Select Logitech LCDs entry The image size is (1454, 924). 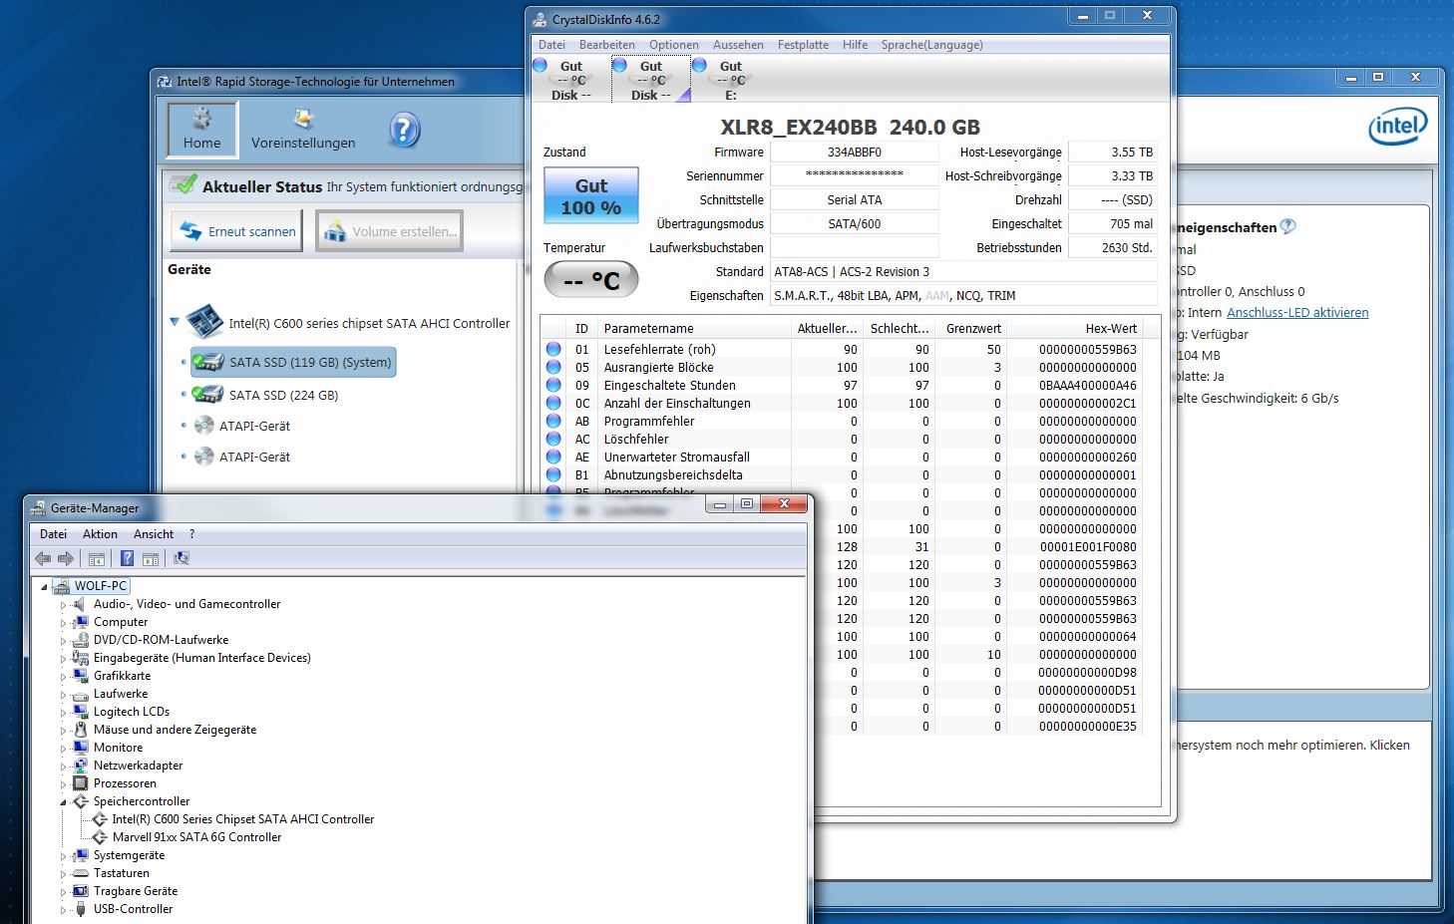132,712
